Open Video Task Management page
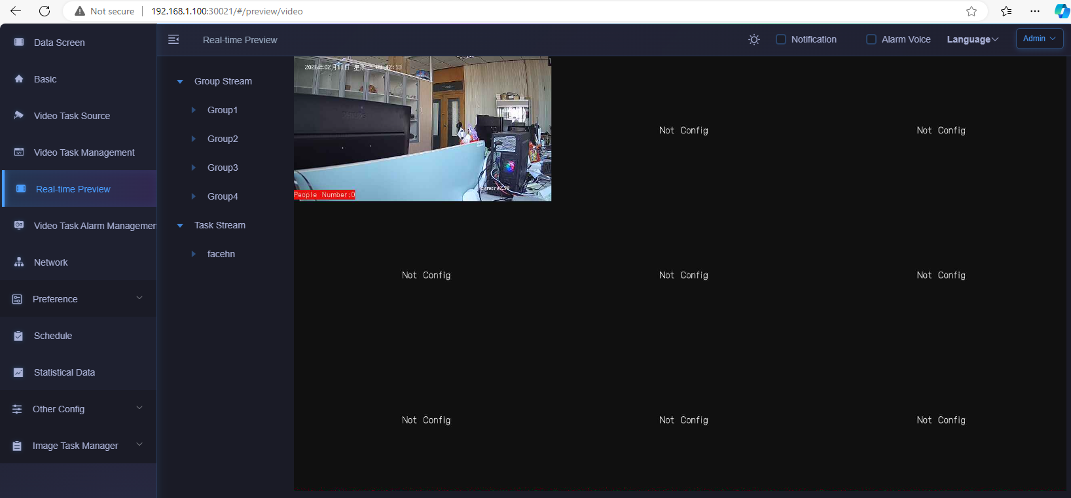This screenshot has width=1071, height=498. pos(84,152)
